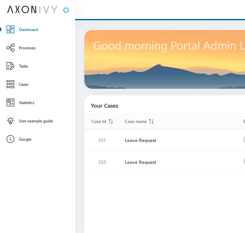Select case id 335
Screen dimensions: 245x233
102,162
